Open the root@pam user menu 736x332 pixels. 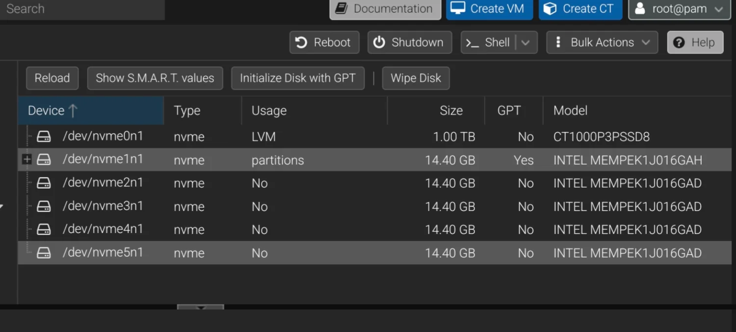[x=679, y=9]
